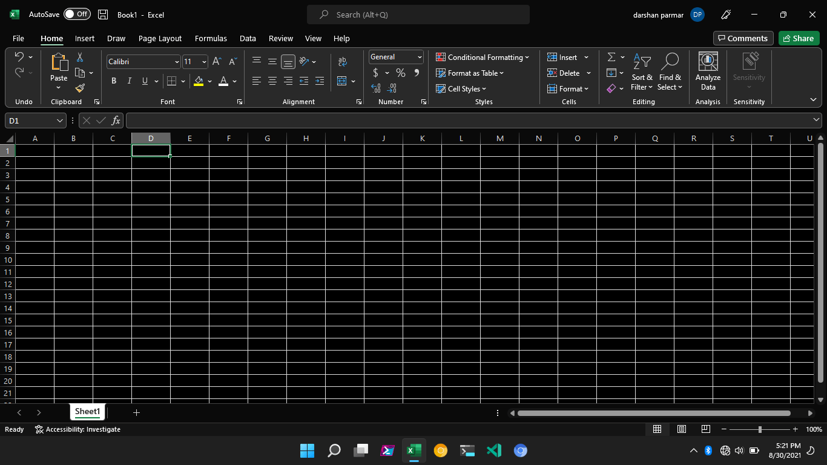Click the Analyze Data button
This screenshot has height=465, width=827.
[x=707, y=71]
